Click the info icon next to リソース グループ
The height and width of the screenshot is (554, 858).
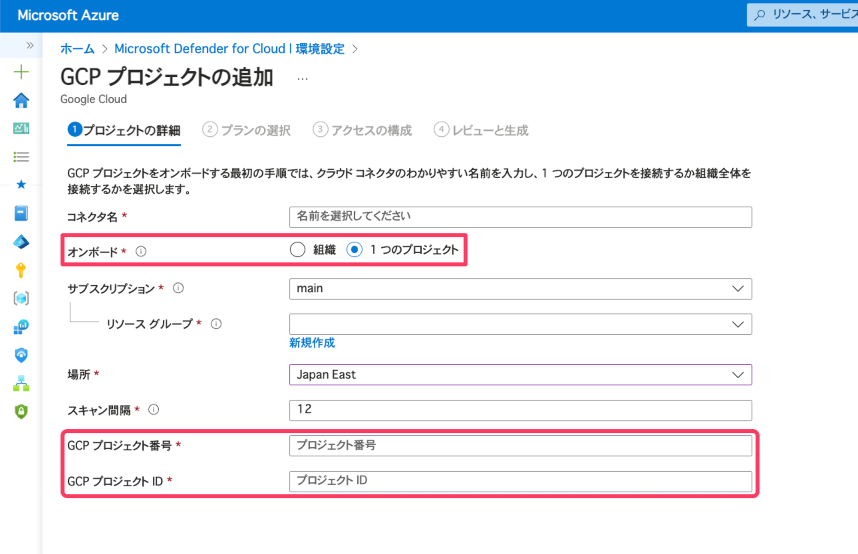click(216, 324)
